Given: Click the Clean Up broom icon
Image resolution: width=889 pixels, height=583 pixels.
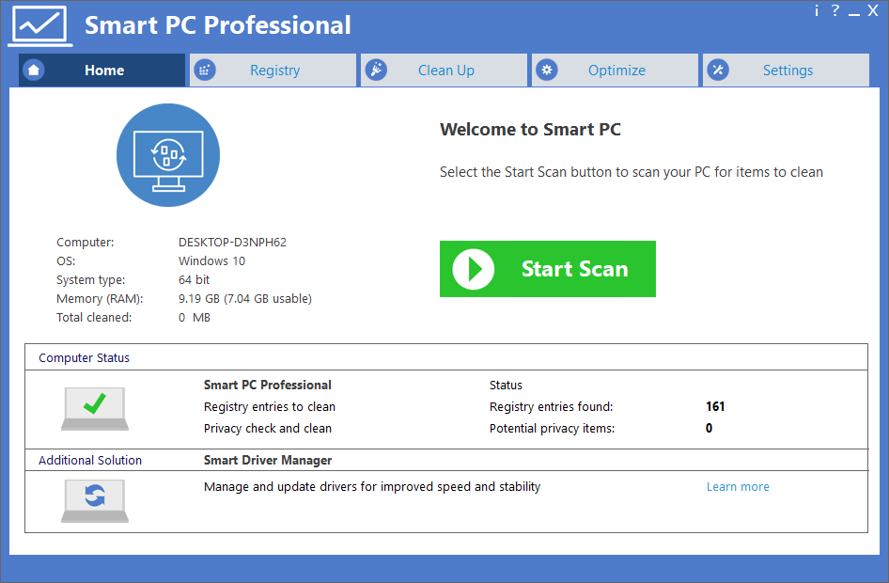Looking at the screenshot, I should tap(376, 70).
